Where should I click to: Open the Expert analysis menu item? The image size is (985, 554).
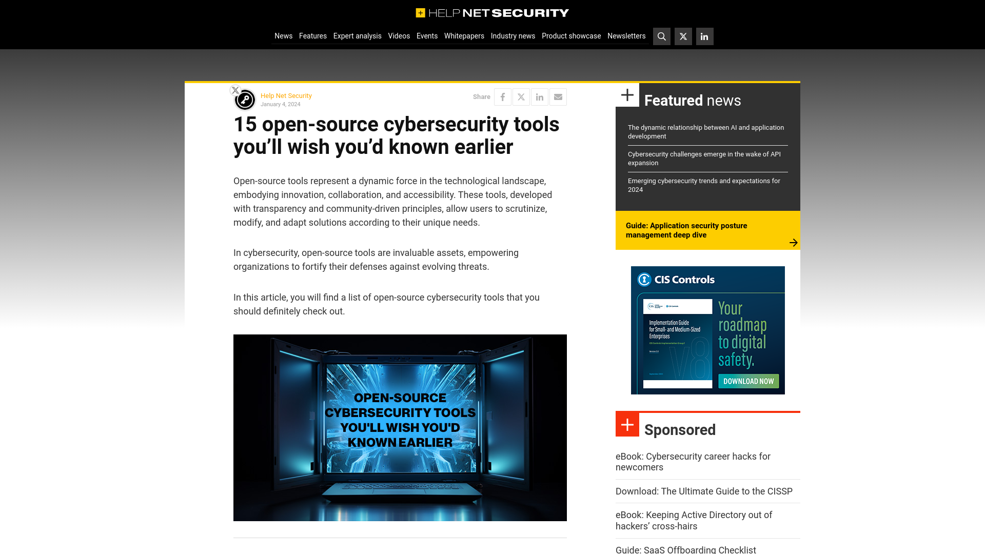point(357,35)
